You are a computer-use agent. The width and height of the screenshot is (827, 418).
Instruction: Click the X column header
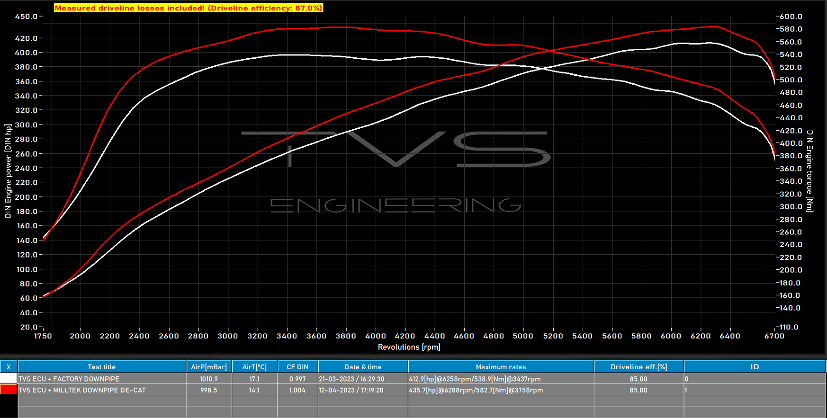[x=9, y=367]
